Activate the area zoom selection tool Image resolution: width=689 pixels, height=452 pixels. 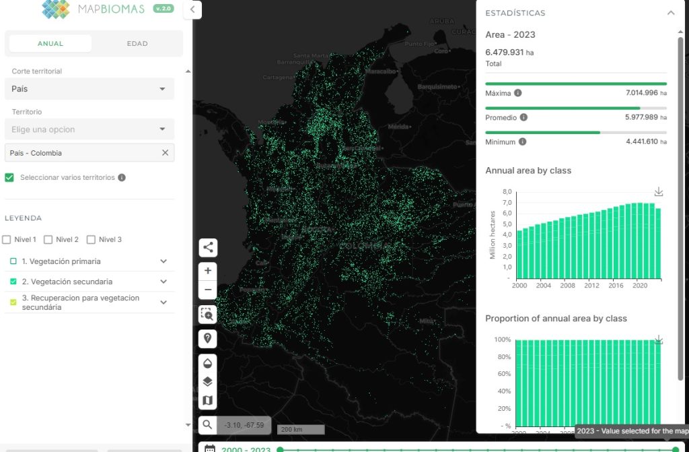click(x=208, y=314)
